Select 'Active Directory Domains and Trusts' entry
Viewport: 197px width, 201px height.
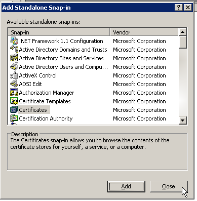pos(63,50)
